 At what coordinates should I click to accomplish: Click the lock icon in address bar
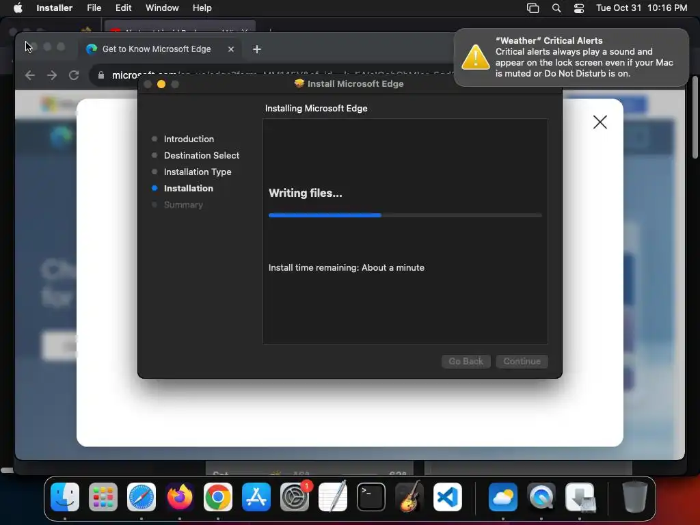click(101, 75)
